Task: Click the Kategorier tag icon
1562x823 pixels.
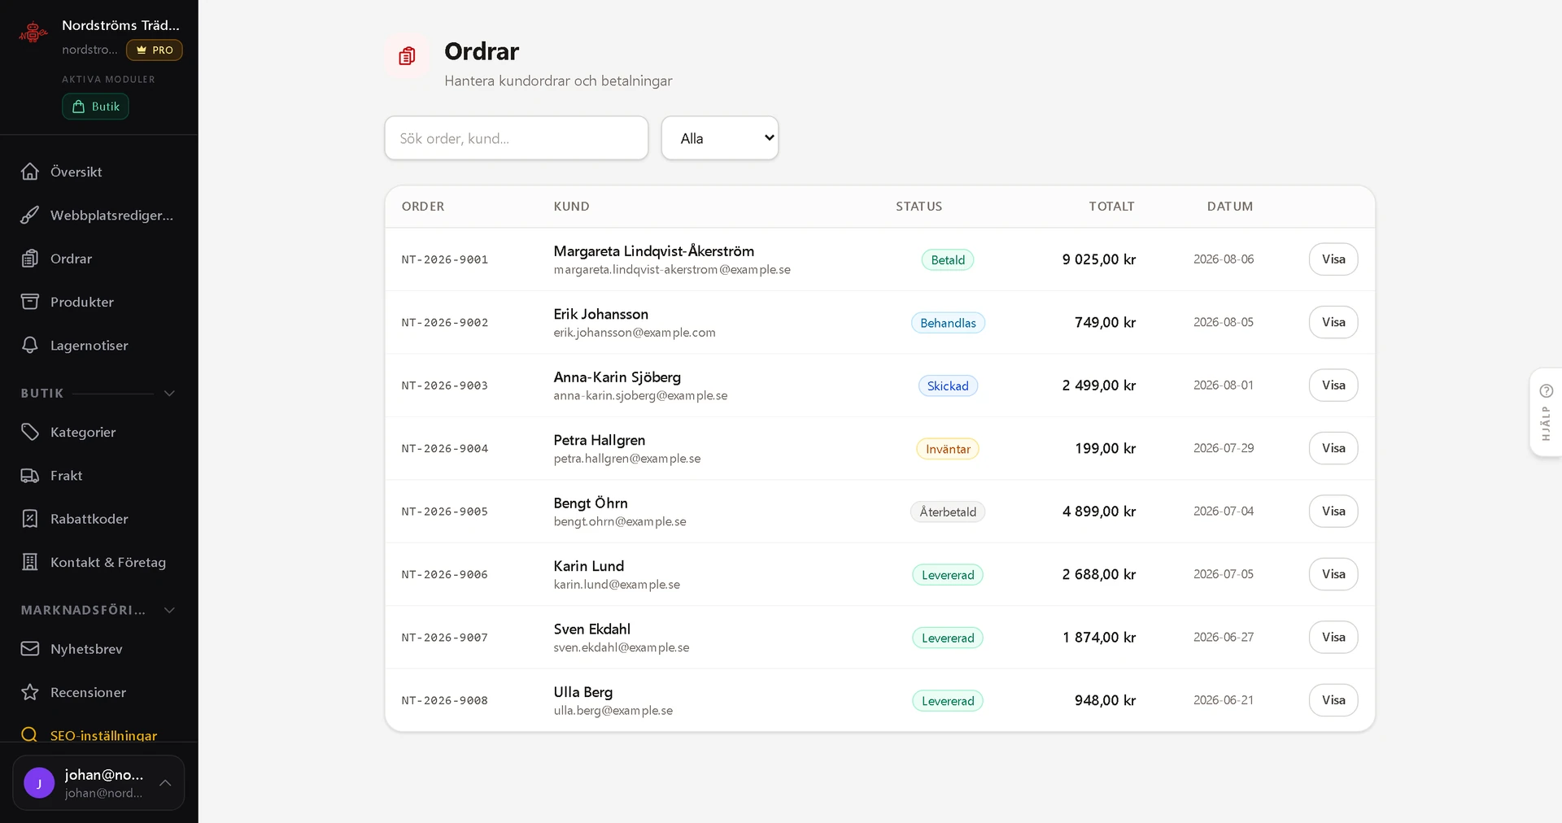Action: 30,432
